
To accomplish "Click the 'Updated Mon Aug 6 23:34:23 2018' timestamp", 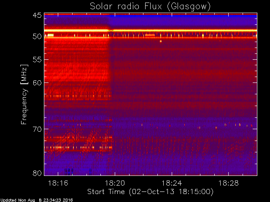I will point(37,200).
